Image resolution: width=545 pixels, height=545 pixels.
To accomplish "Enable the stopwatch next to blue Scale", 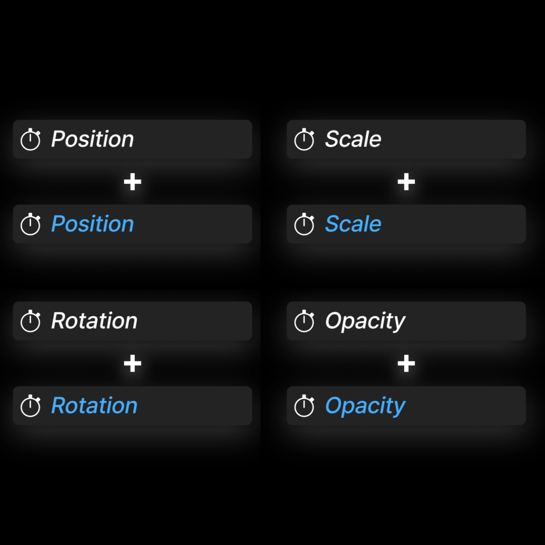I will click(x=304, y=225).
